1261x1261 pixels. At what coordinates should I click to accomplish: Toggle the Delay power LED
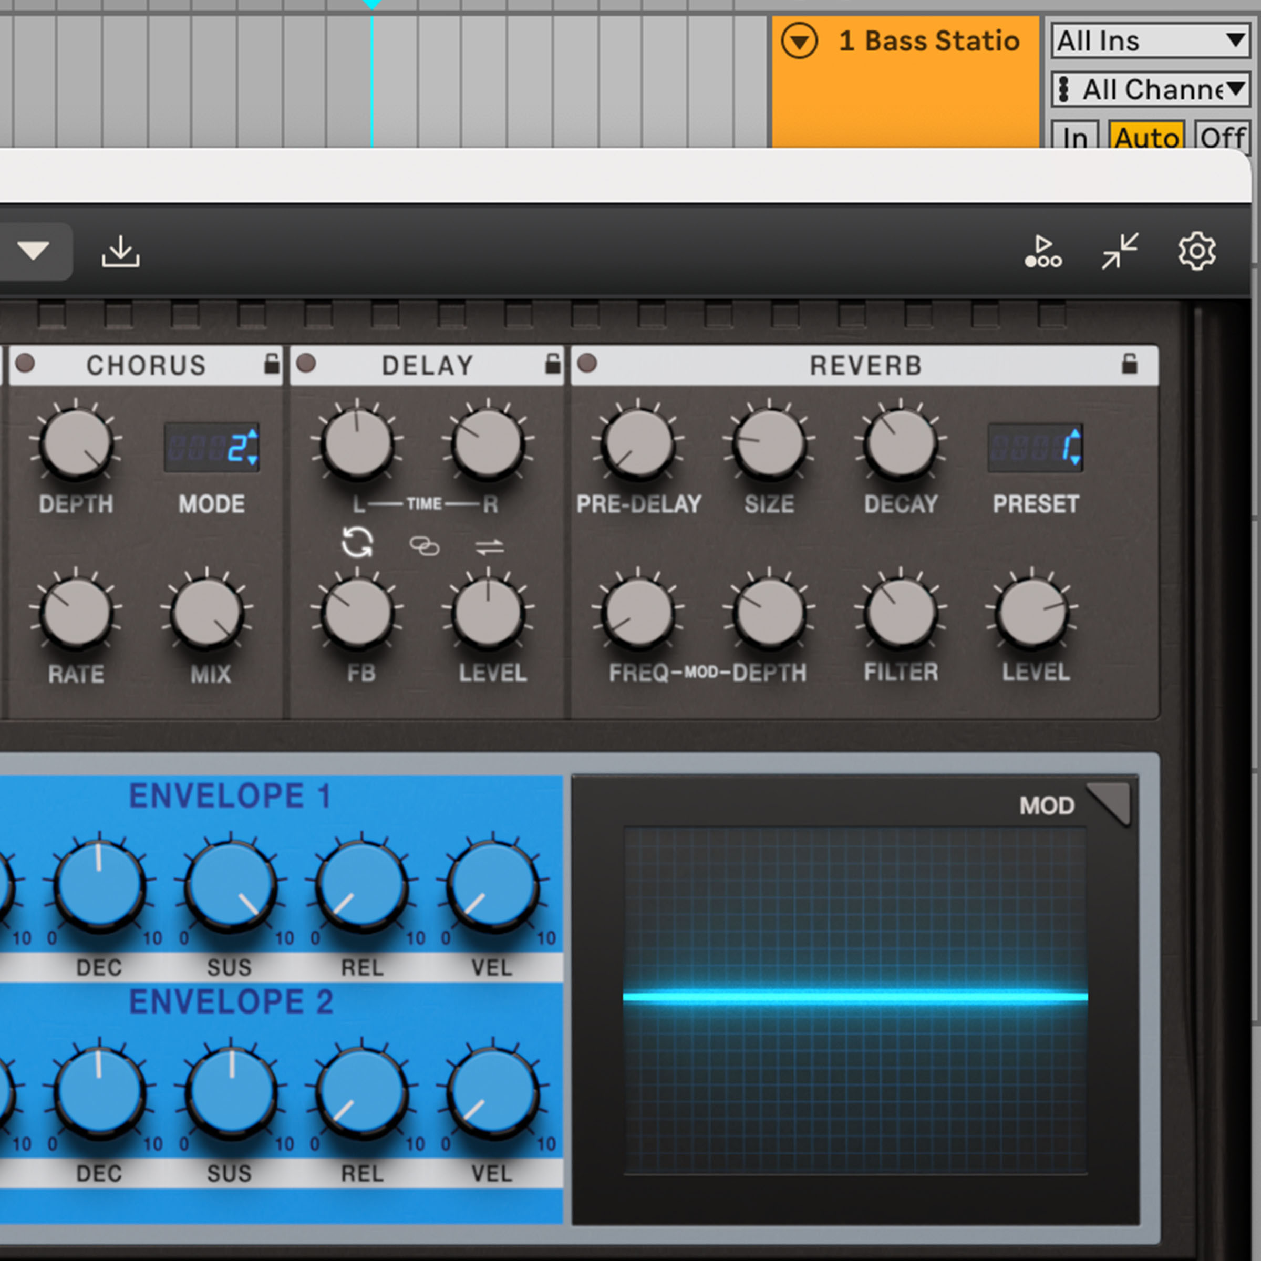(306, 363)
